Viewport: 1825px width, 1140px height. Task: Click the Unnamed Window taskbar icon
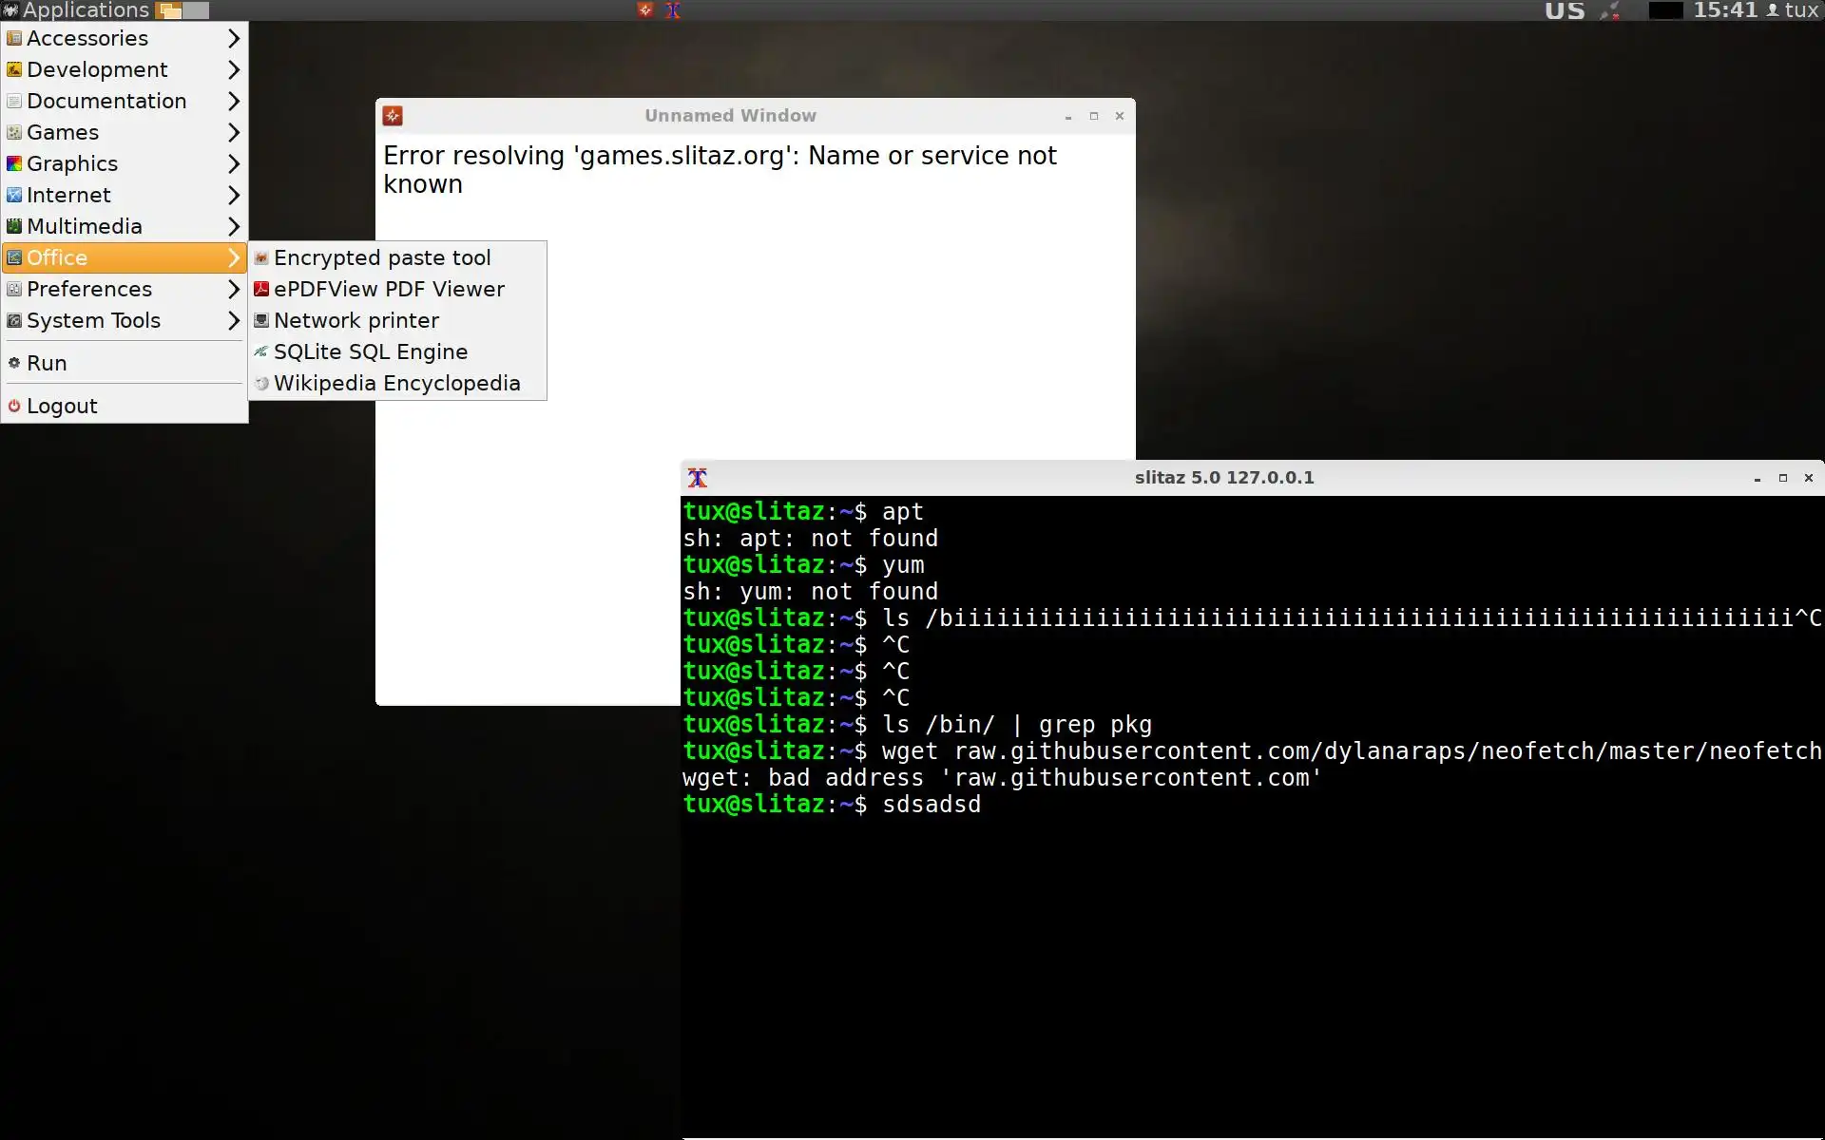[645, 10]
